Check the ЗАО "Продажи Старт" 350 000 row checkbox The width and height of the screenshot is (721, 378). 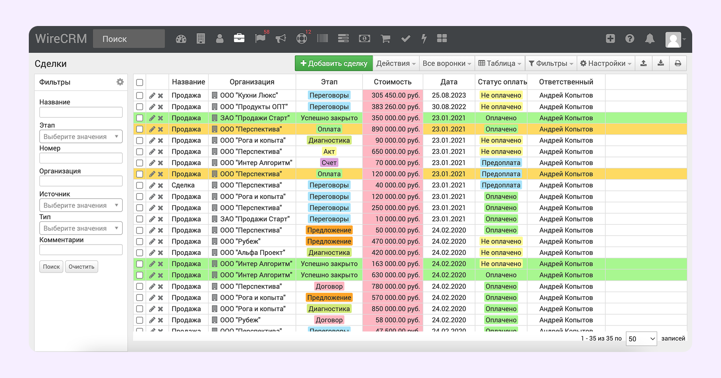(x=139, y=118)
